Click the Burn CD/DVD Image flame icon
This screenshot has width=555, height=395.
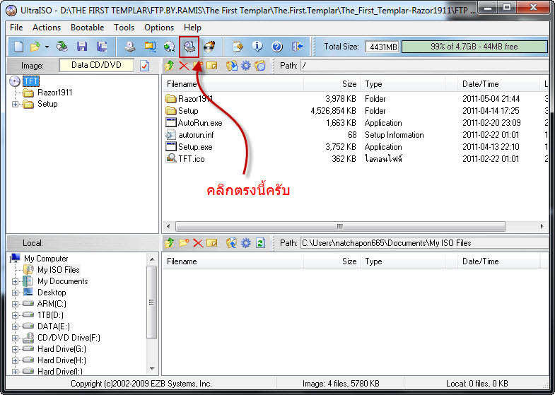[209, 47]
